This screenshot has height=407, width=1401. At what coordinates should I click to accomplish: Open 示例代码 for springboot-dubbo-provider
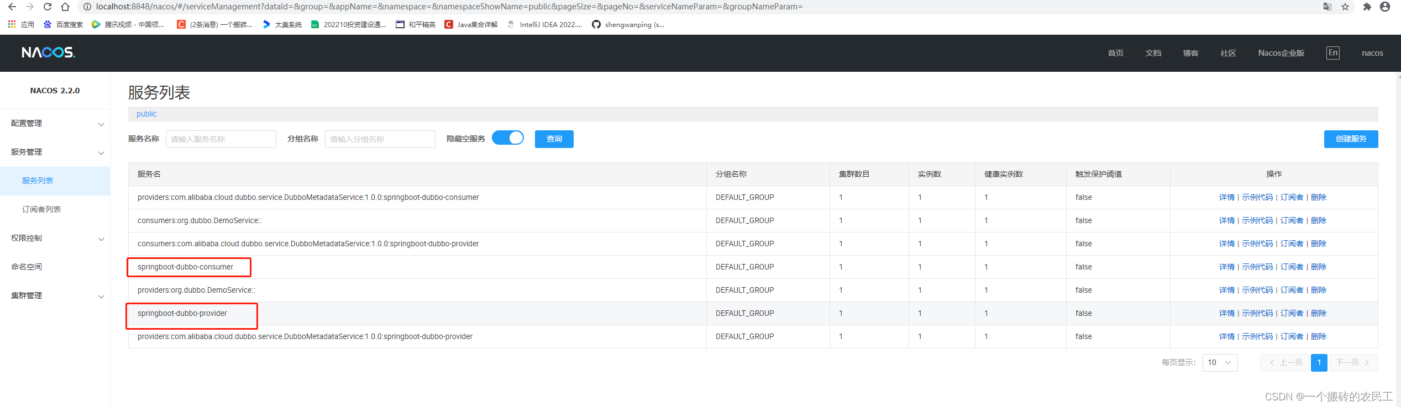pos(1257,313)
